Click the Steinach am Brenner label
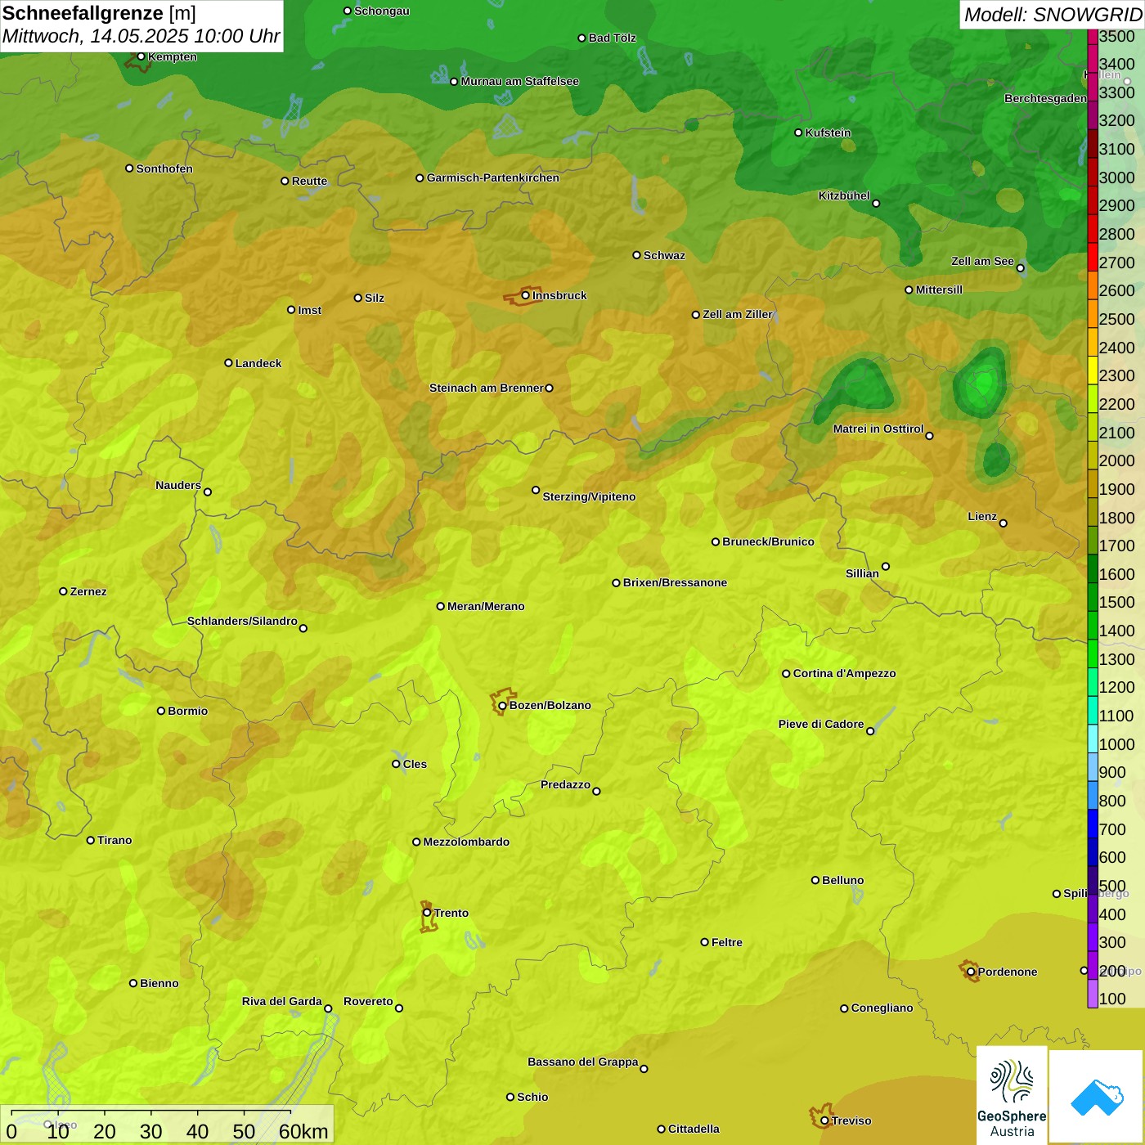The image size is (1145, 1145). pos(486,388)
